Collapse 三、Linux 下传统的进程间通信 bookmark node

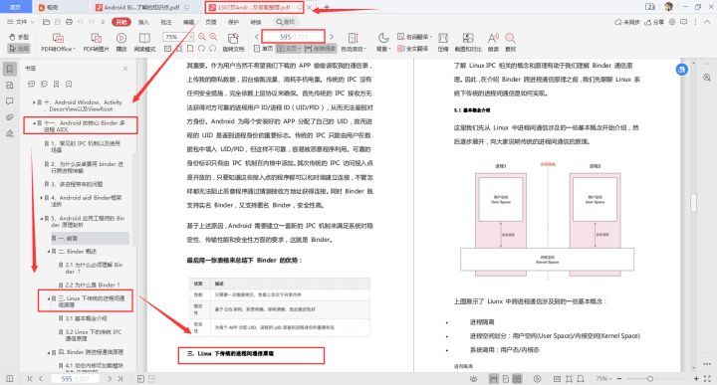coord(49,298)
